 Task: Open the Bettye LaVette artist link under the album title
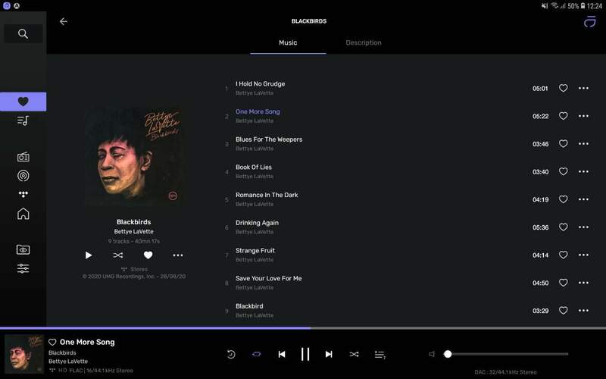point(133,231)
